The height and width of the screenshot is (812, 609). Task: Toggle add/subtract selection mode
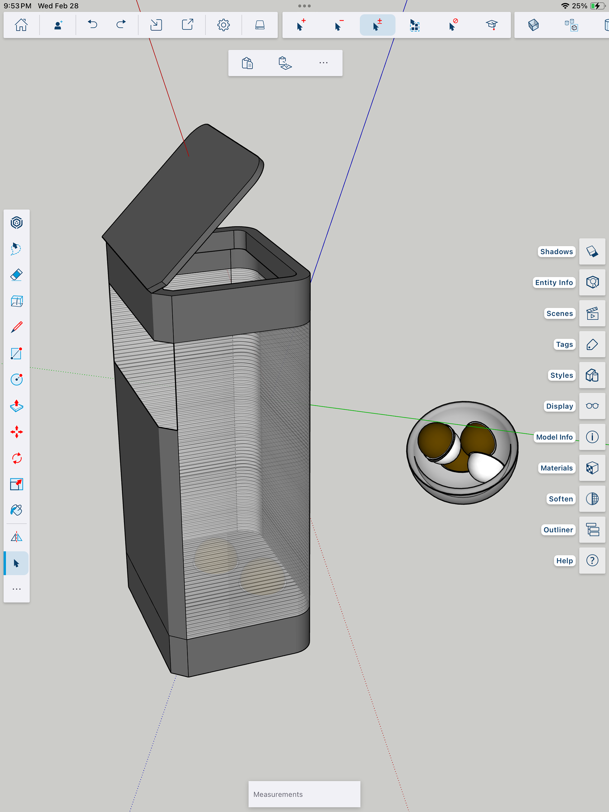tap(377, 25)
